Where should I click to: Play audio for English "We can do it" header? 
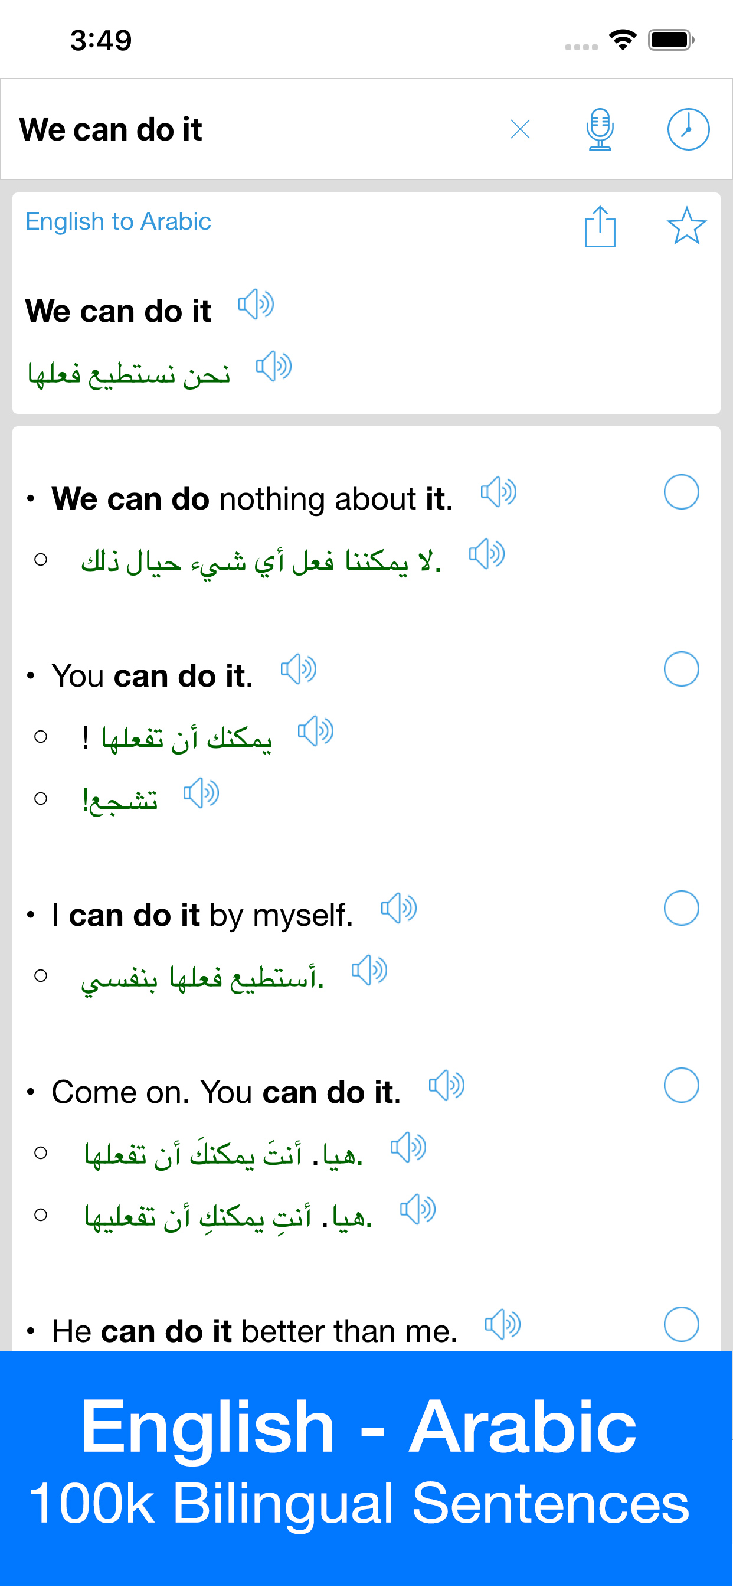(x=256, y=304)
